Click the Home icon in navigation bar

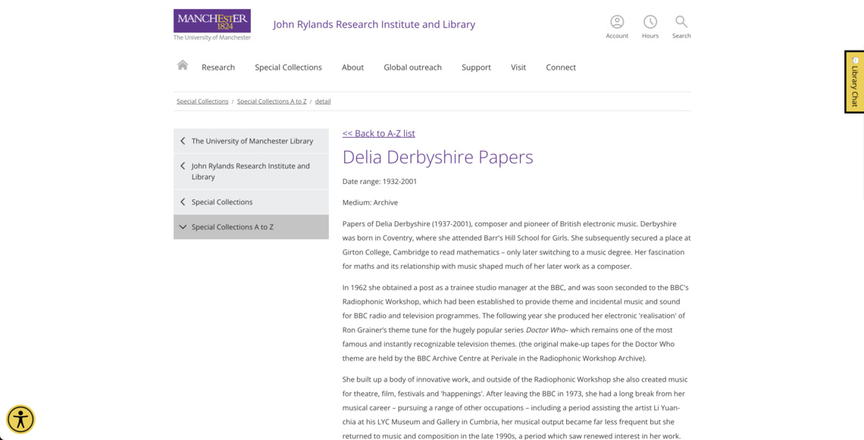[x=183, y=66]
